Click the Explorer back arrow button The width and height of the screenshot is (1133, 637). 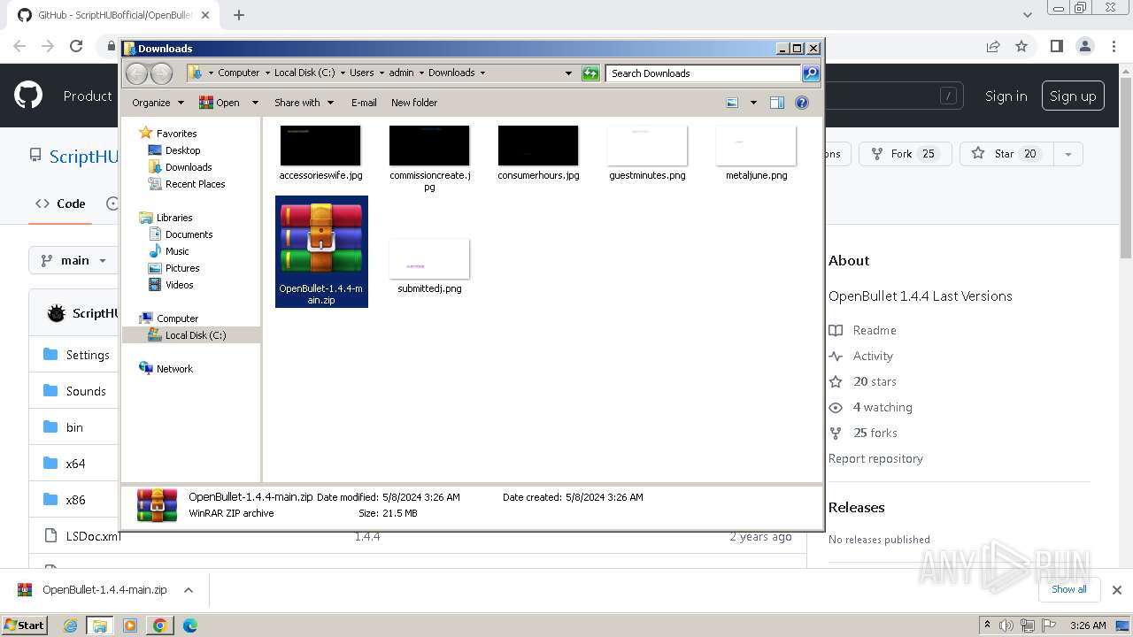pyautogui.click(x=136, y=73)
